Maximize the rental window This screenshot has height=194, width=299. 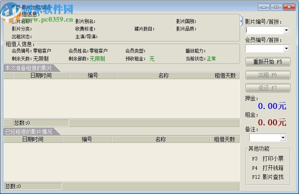[276, 7]
